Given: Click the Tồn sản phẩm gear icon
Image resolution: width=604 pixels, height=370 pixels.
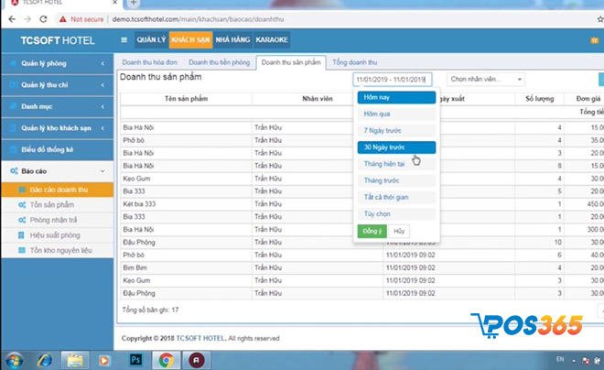Looking at the screenshot, I should click(22, 204).
